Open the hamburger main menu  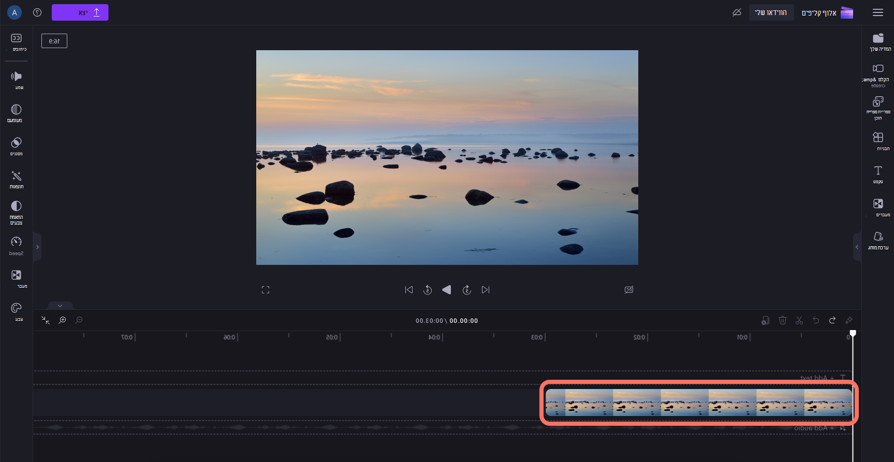tap(878, 12)
